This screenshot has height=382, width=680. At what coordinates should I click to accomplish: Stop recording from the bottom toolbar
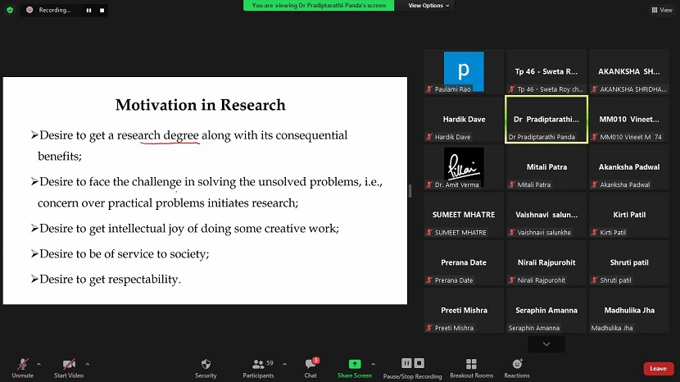pos(419,363)
